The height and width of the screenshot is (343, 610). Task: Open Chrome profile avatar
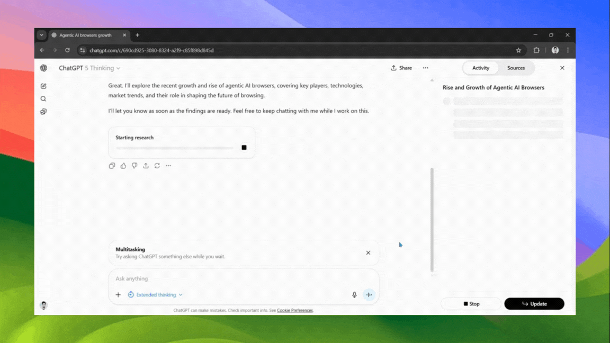[555, 50]
